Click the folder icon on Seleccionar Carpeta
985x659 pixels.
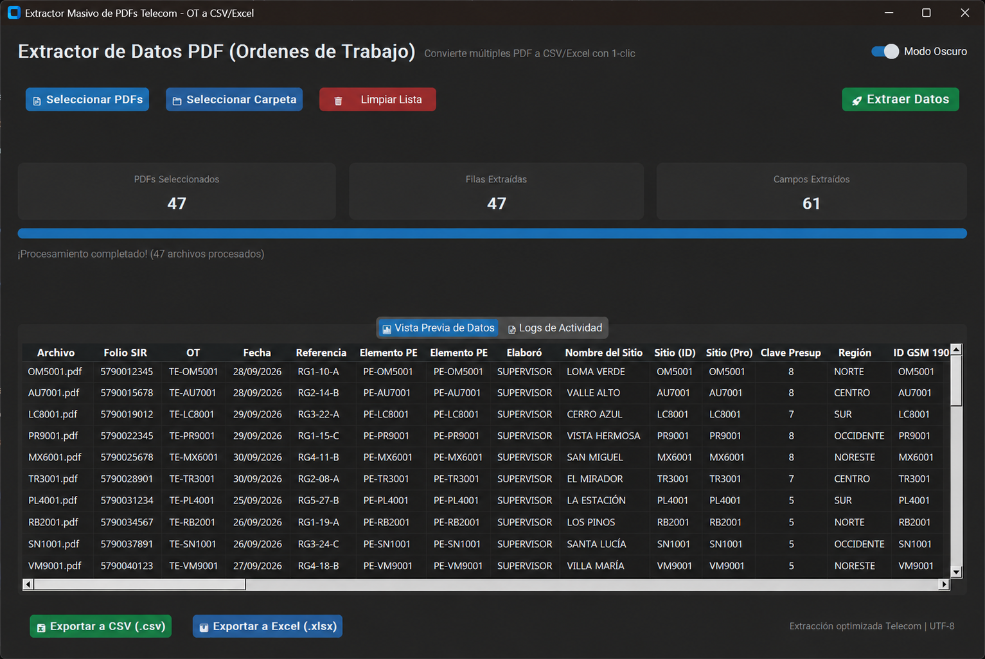tap(177, 101)
